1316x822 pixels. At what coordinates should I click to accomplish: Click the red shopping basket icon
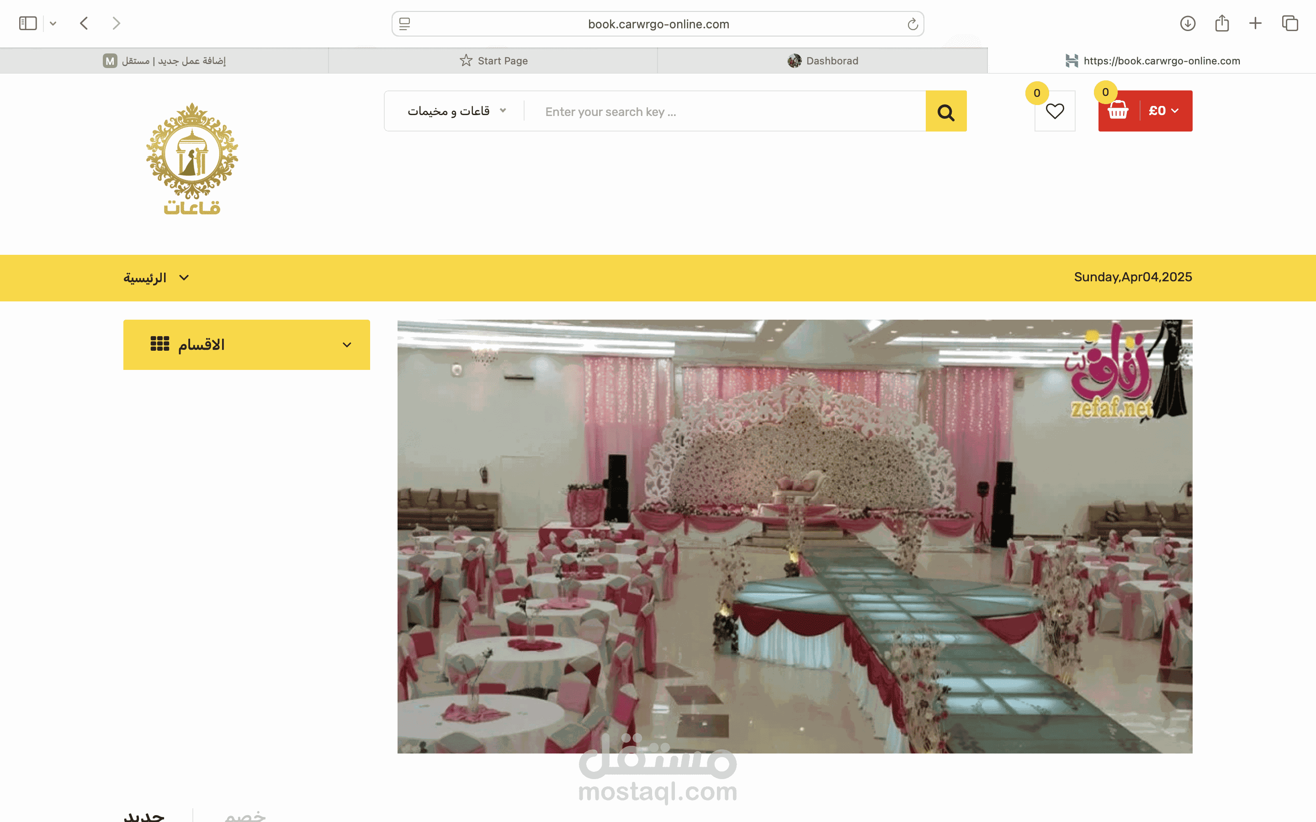coord(1119,111)
